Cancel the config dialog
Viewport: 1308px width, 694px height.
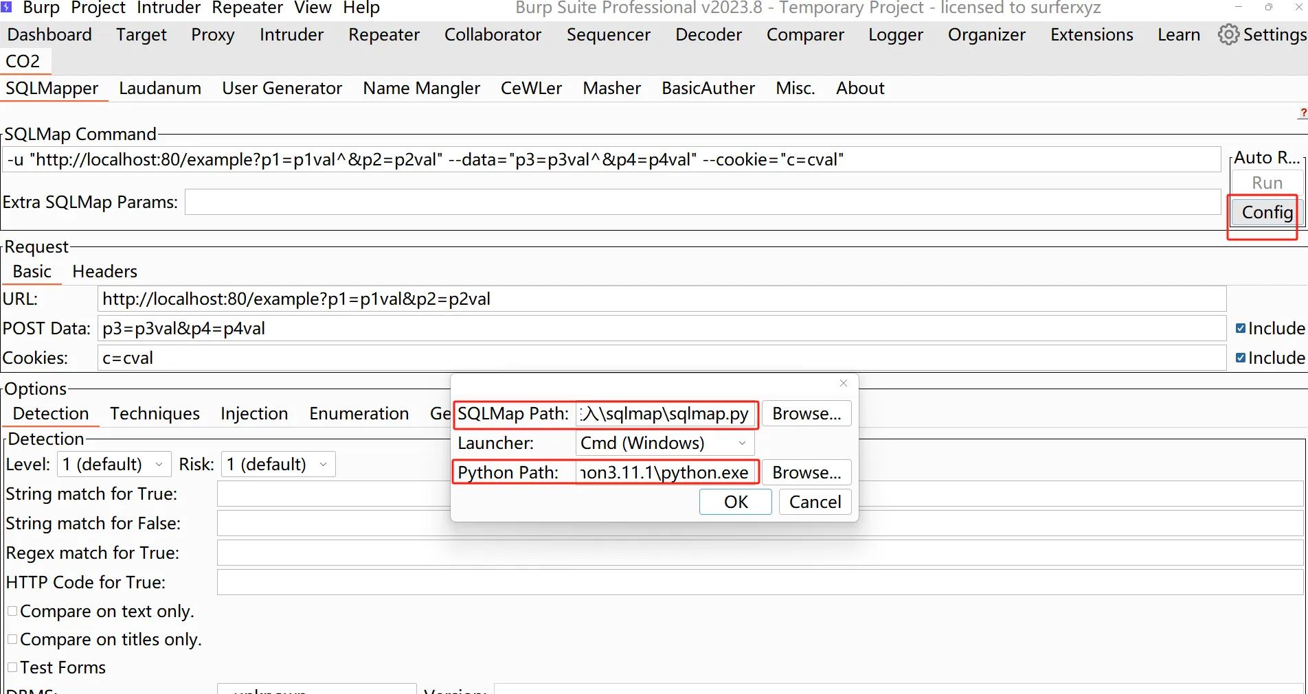coord(815,502)
